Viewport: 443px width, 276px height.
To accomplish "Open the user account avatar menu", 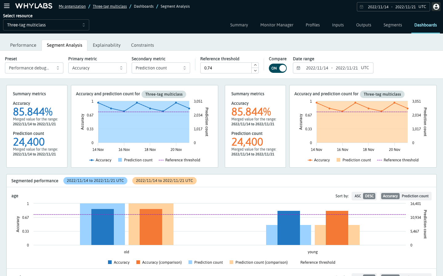I will click(436, 6).
